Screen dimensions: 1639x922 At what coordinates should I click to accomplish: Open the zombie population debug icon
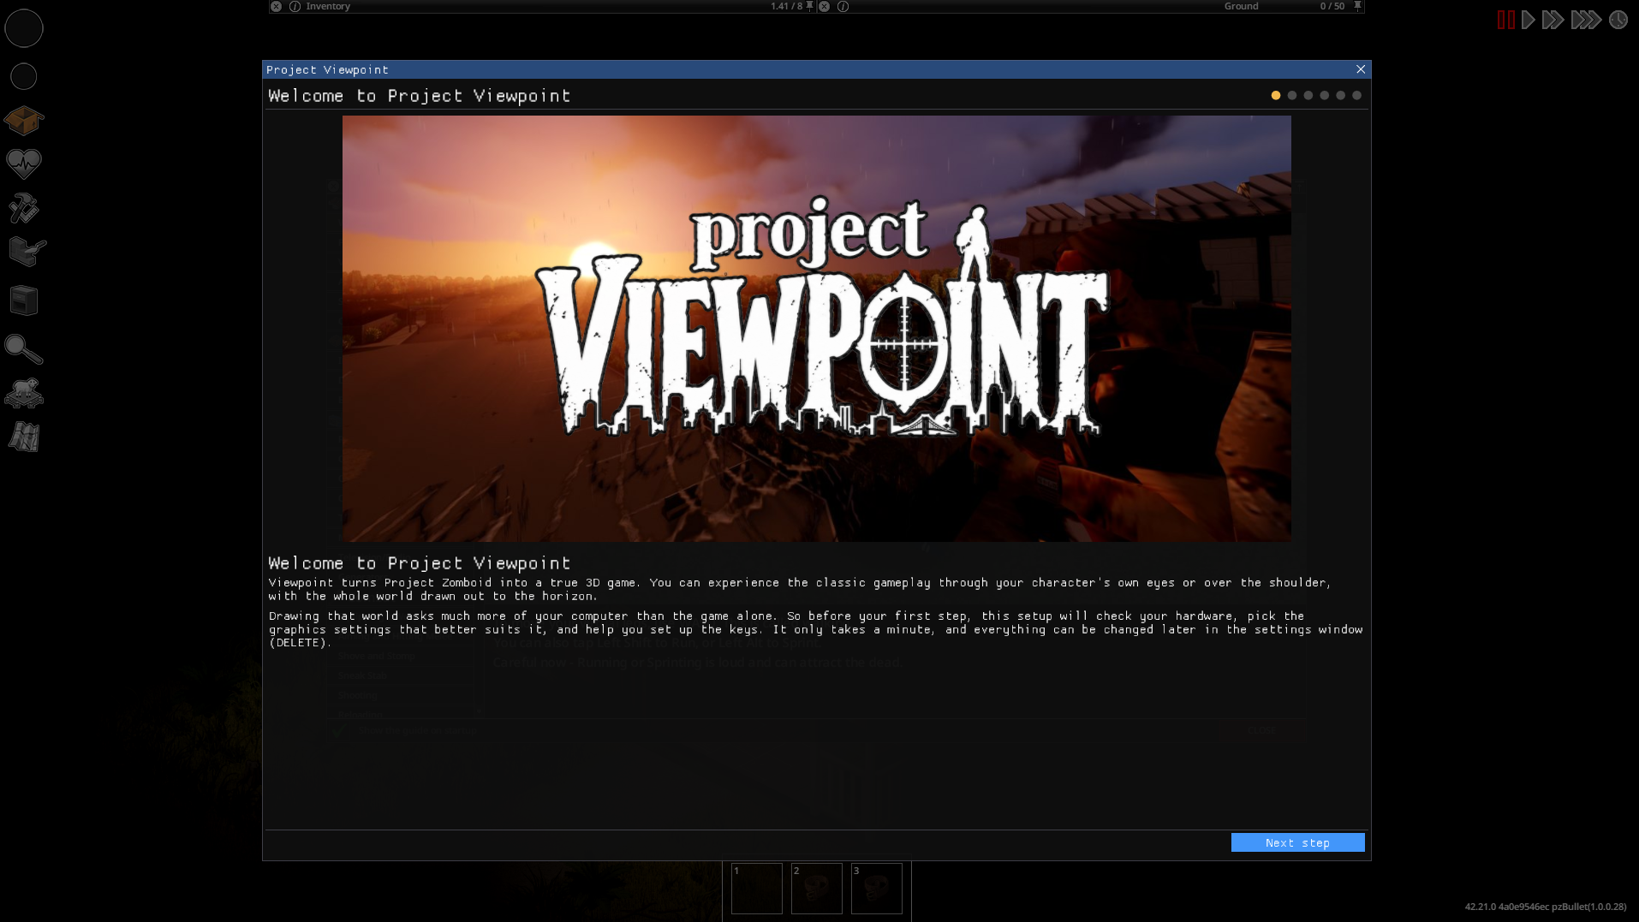(x=24, y=393)
